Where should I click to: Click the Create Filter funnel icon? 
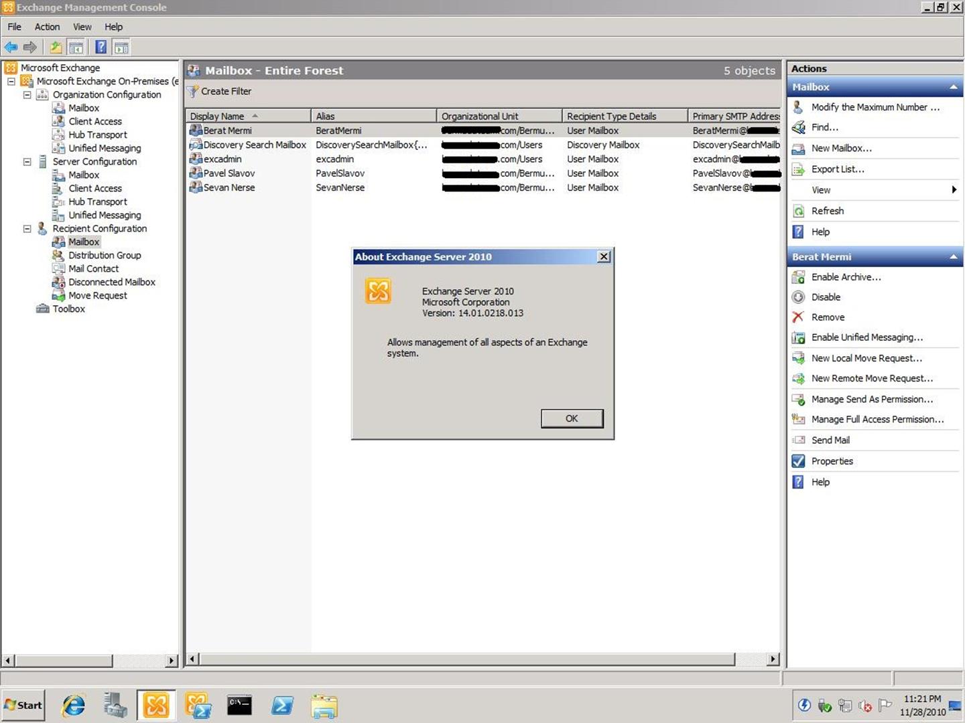click(193, 91)
